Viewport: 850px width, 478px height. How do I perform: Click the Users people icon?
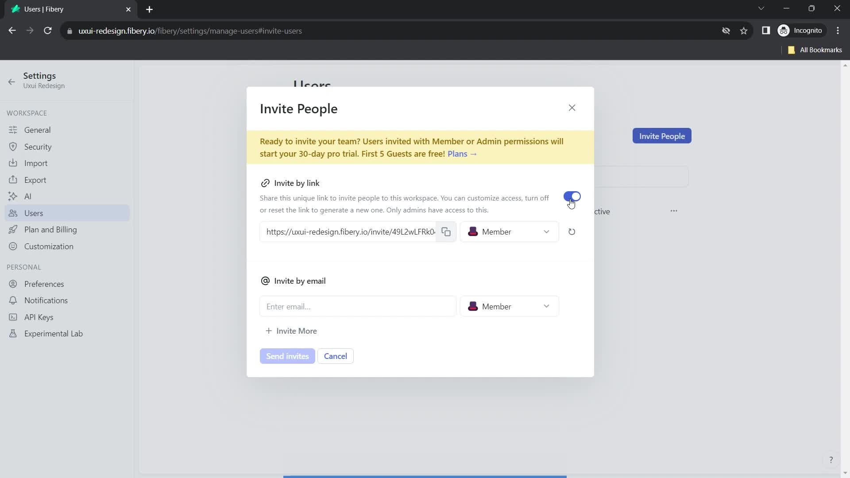[x=13, y=213]
